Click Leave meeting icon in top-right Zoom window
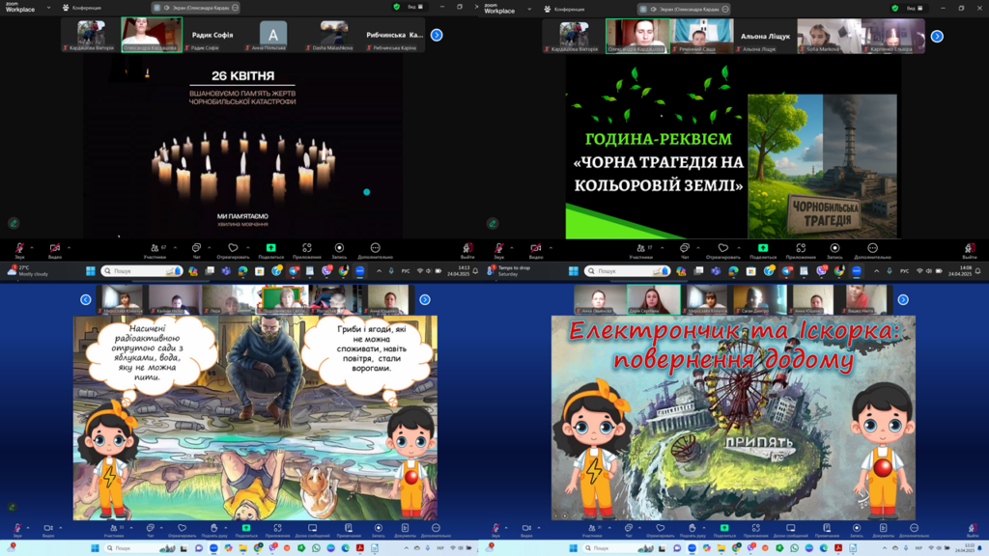Screen dimensions: 989x556 pos(970,250)
